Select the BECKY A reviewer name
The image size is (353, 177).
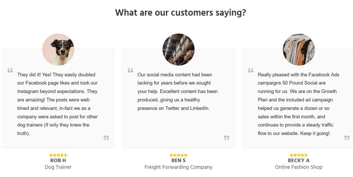[299, 160]
